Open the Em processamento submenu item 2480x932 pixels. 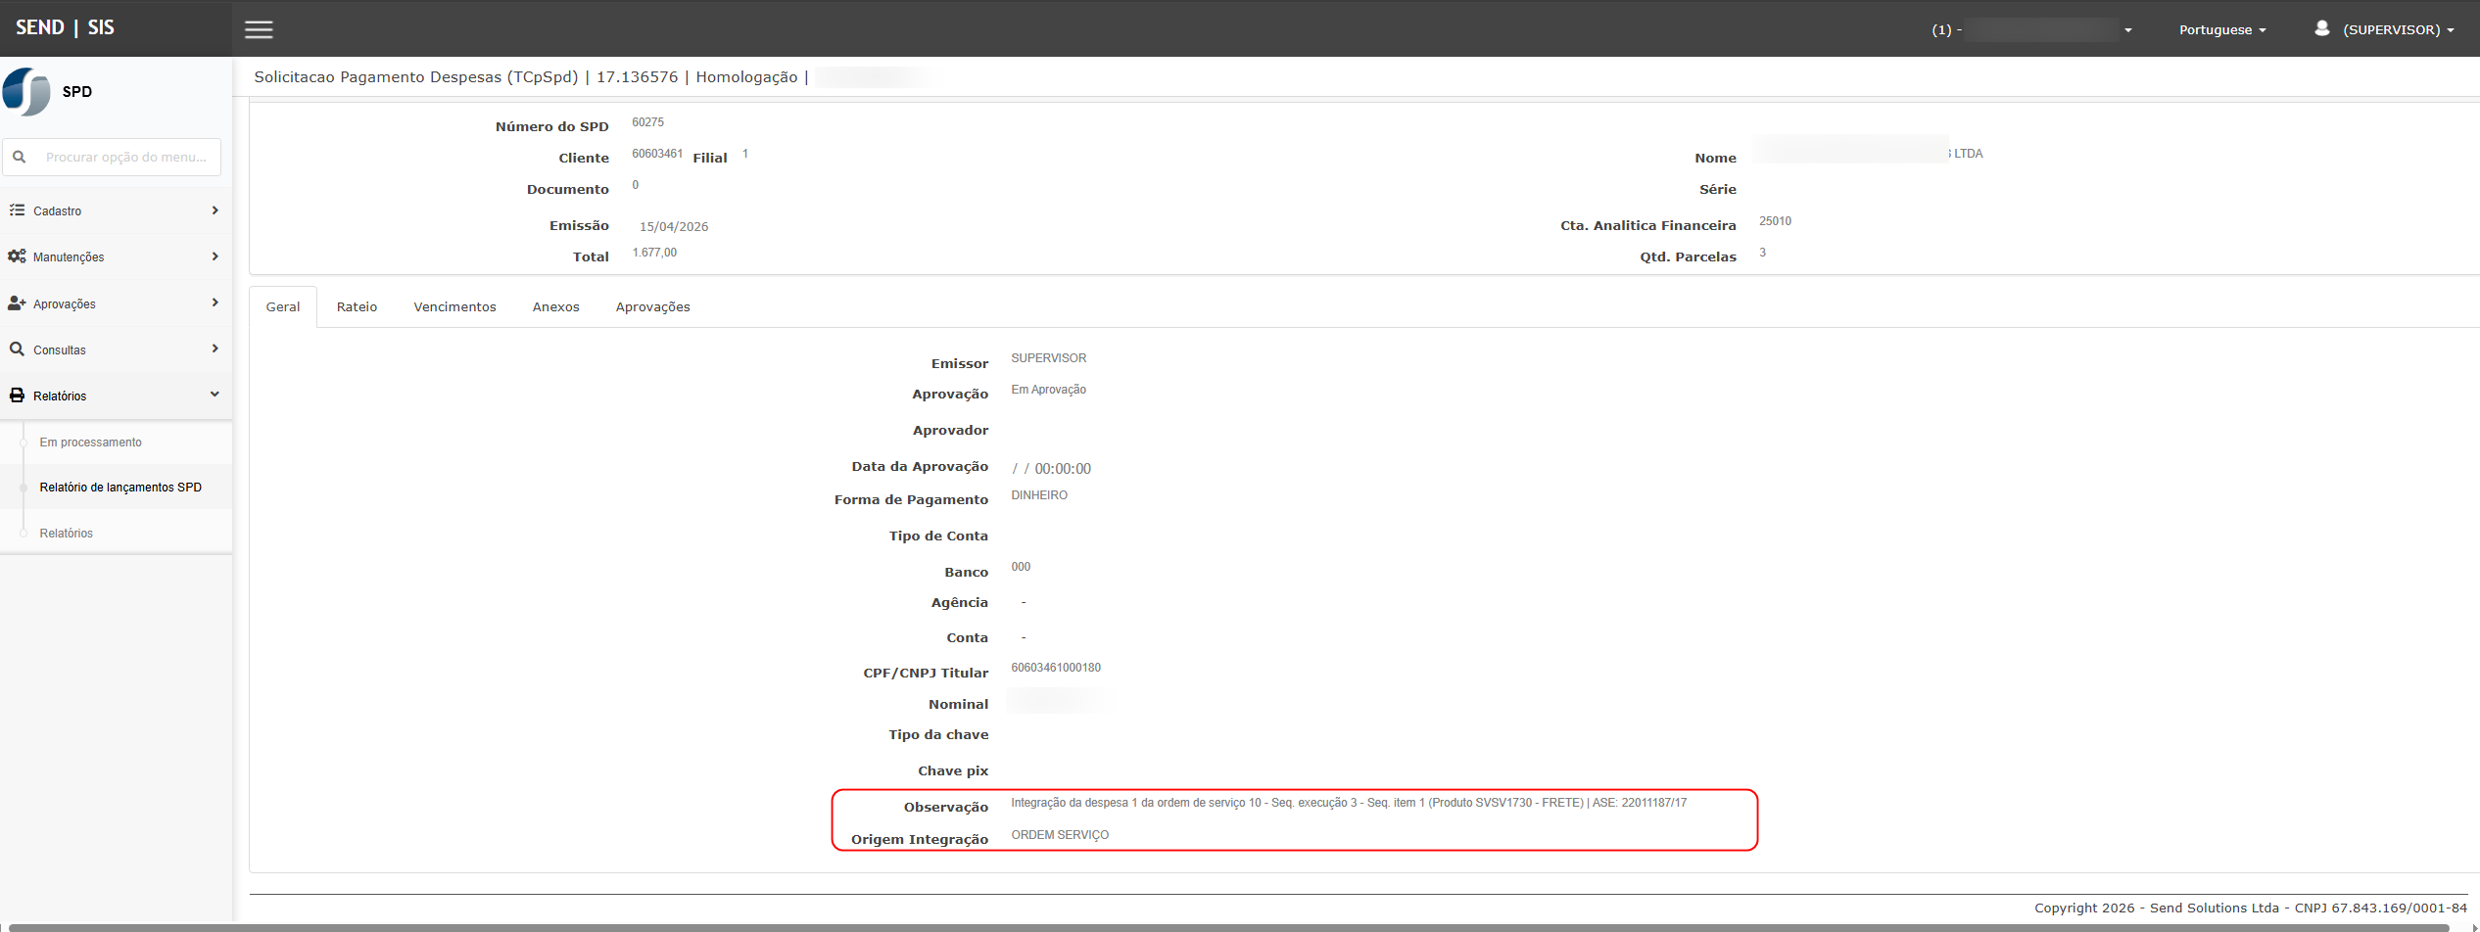point(90,443)
